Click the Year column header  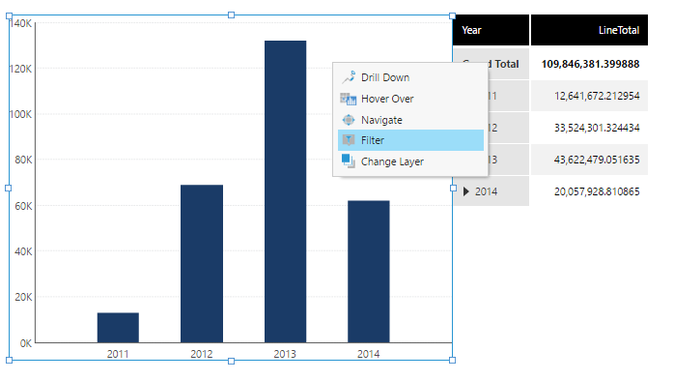(x=491, y=30)
